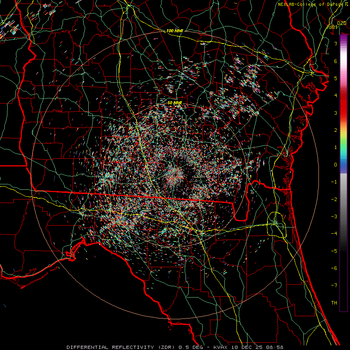The width and height of the screenshot is (350, 350).
Task: Click the -1 value on the scale
Action: coord(334,182)
